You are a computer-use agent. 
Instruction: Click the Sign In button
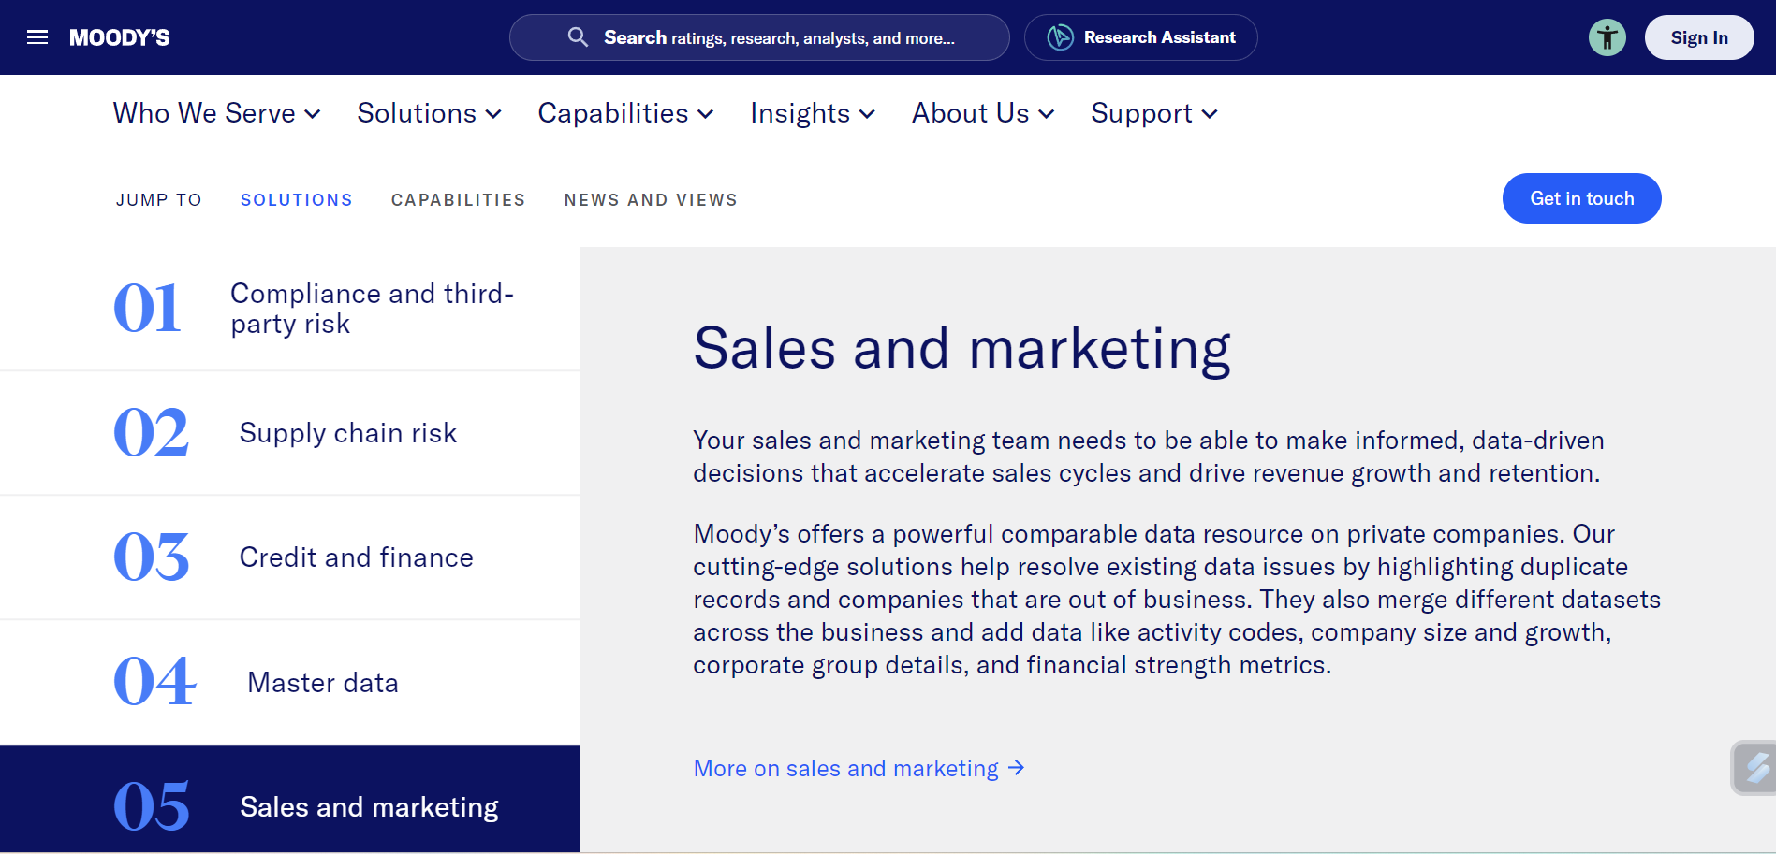tap(1699, 37)
